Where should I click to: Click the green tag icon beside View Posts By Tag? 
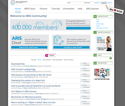(x=95, y=16)
